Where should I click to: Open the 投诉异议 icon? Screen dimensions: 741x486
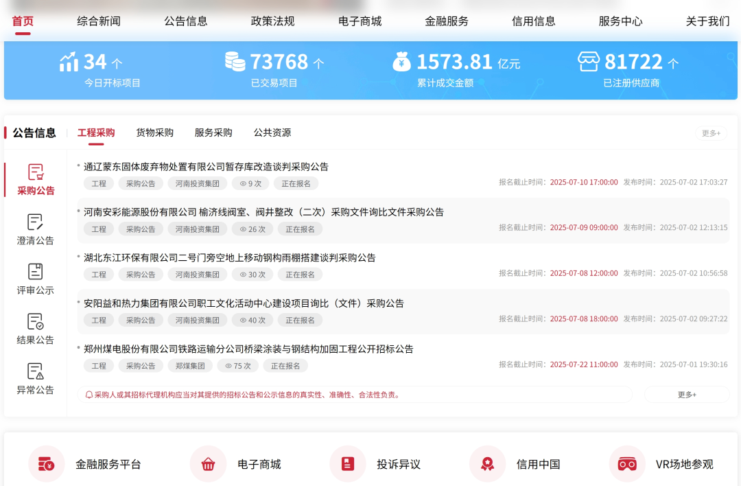pyautogui.click(x=348, y=464)
